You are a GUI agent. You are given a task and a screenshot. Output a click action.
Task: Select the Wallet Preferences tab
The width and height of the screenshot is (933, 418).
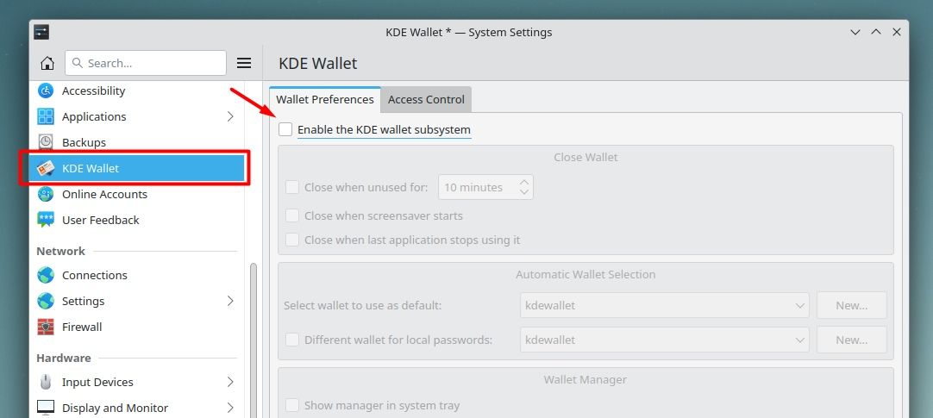click(x=324, y=99)
